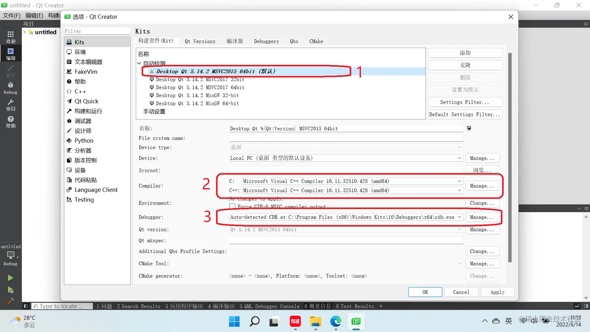The height and width of the screenshot is (332, 590).
Task: Select 版本控制 (Version Control) category
Action: [97, 160]
